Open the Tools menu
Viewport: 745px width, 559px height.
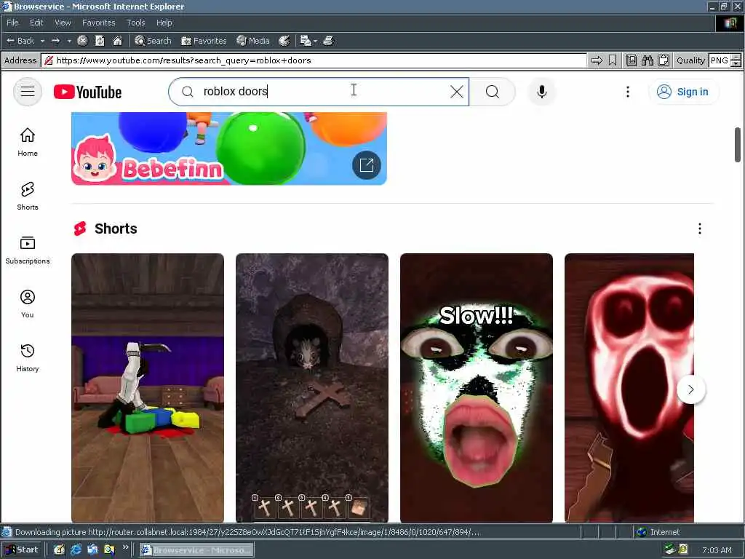pyautogui.click(x=136, y=23)
